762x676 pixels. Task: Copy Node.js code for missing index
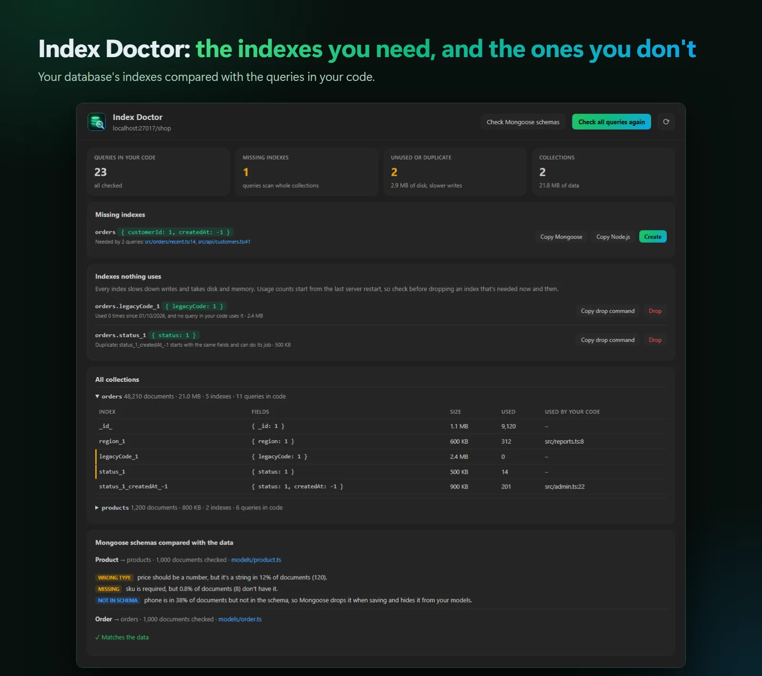(613, 237)
